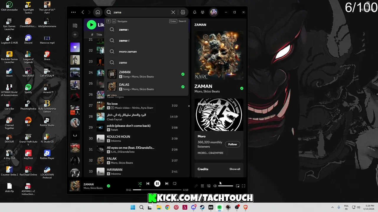
Task: Follow the artist Moro
Action: (232, 144)
